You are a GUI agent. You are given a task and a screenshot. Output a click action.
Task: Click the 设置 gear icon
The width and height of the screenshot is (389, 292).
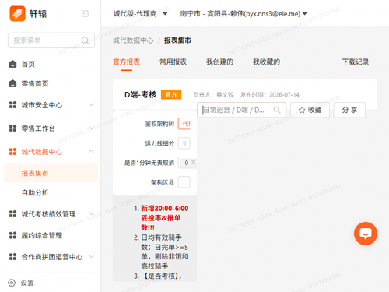tap(12, 283)
